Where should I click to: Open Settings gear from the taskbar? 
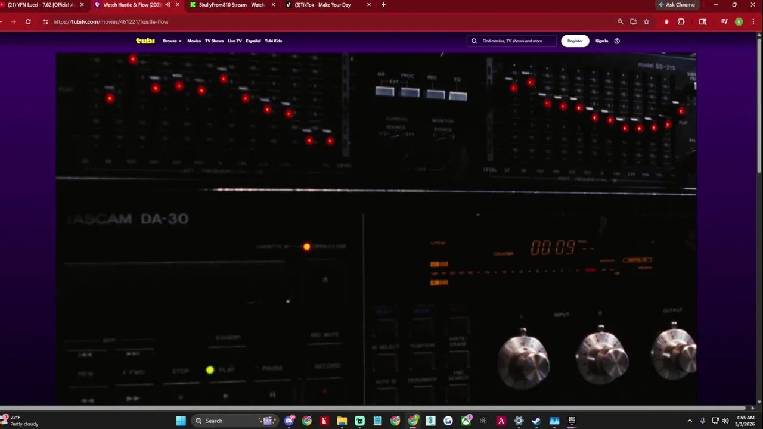(519, 421)
